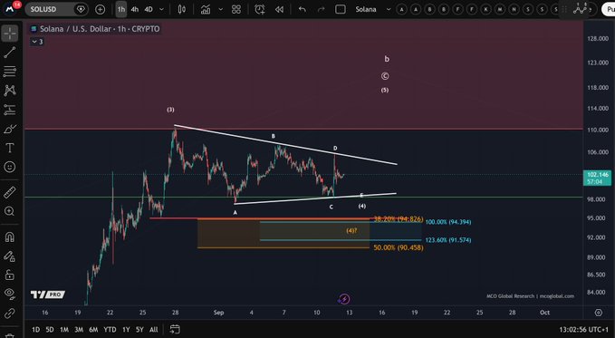The height and width of the screenshot is (338, 615).
Task: Toggle stay in drawing mode
Action: (x=10, y=256)
